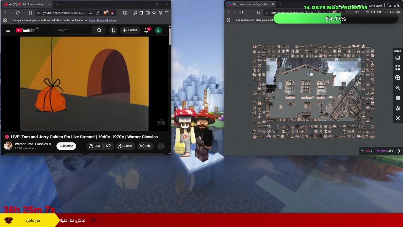Screen dimensions: 403x227
Task: Reload the puzzle page
Action: point(241,13)
